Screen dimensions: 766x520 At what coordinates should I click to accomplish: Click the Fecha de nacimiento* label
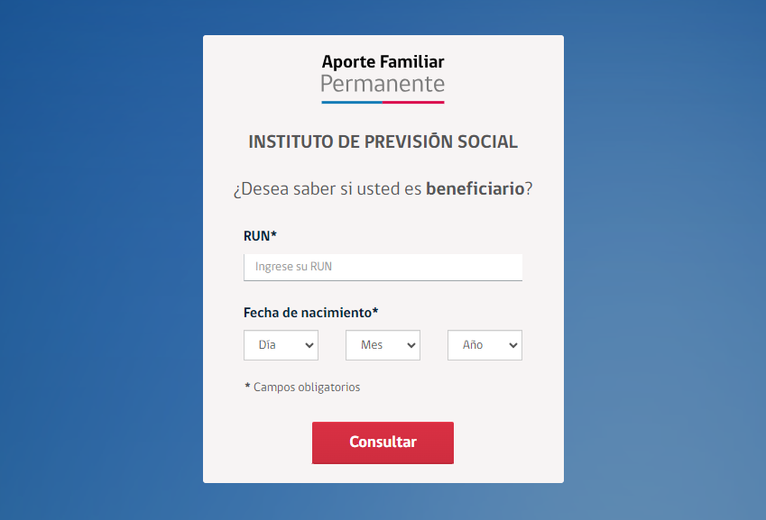(310, 313)
